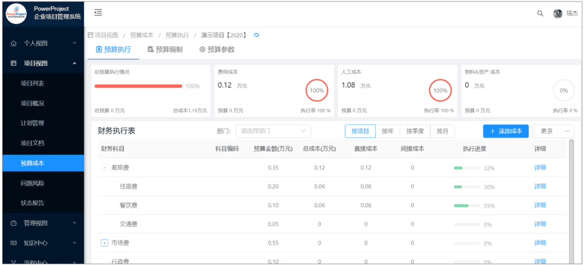Click the 总预算执行情况 red progress bar
Viewport: 584px width, 265px height.
138,86
